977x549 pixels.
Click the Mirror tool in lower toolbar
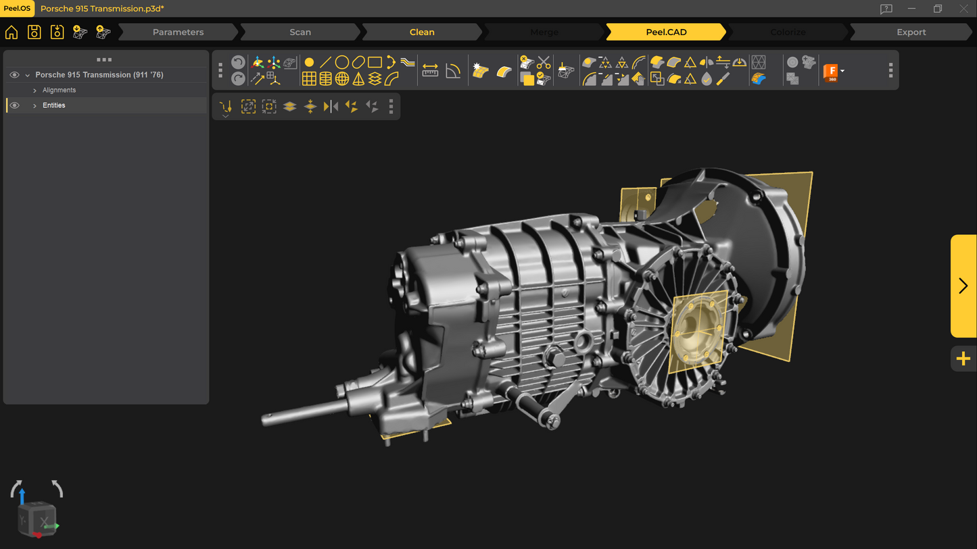pyautogui.click(x=331, y=107)
